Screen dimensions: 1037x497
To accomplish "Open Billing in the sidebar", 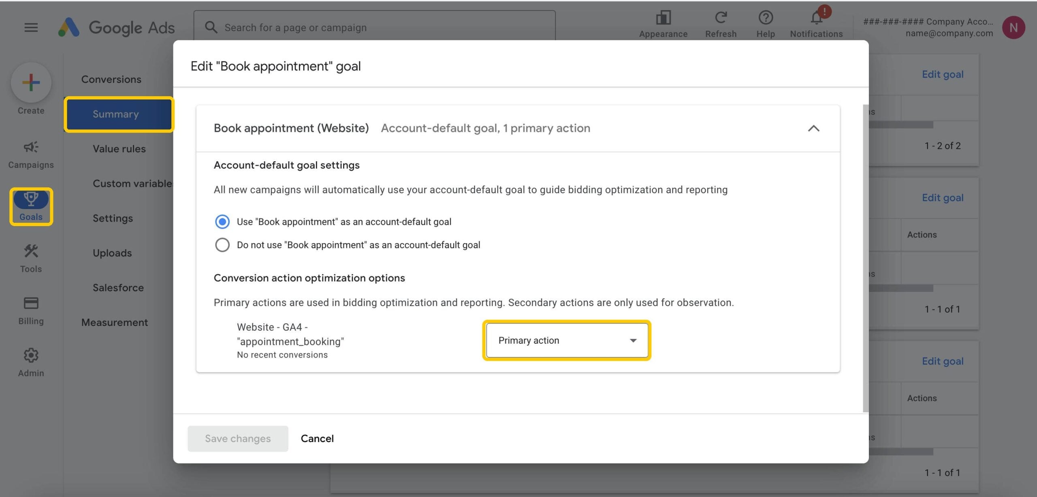I will [x=31, y=311].
